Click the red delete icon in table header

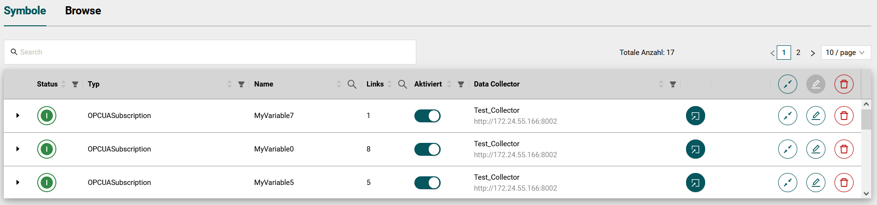[x=844, y=84]
